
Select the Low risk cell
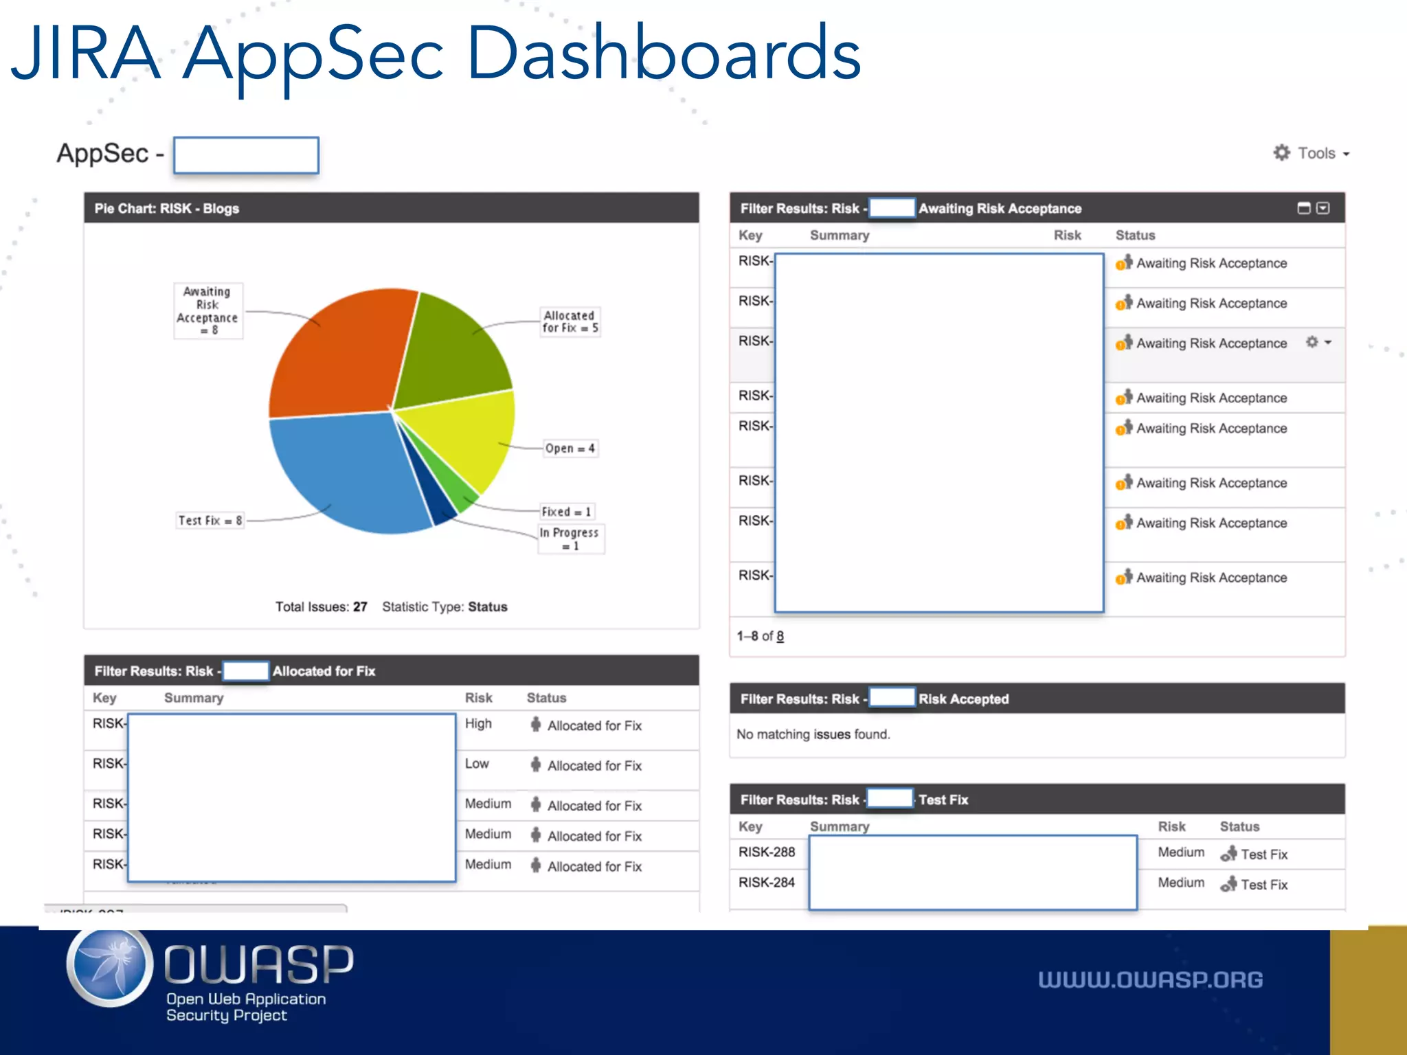(x=477, y=763)
